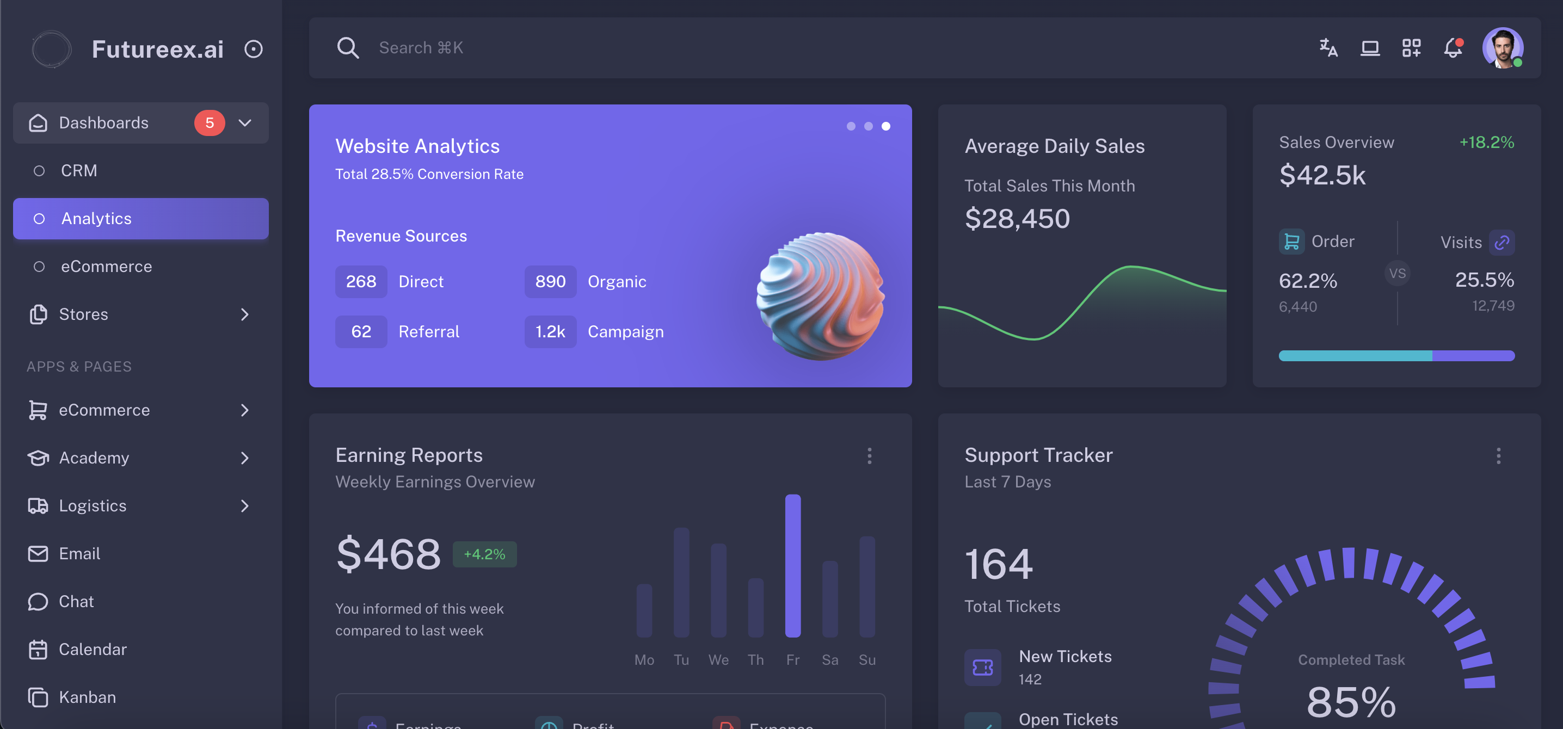Image resolution: width=1563 pixels, height=729 pixels.
Task: Click the teal Order progress bar segment
Action: (1356, 356)
